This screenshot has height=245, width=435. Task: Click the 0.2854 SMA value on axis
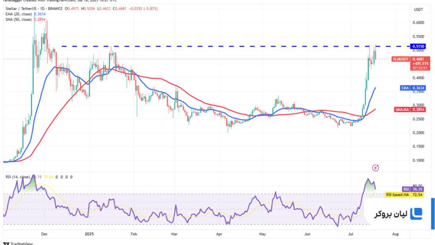418,110
